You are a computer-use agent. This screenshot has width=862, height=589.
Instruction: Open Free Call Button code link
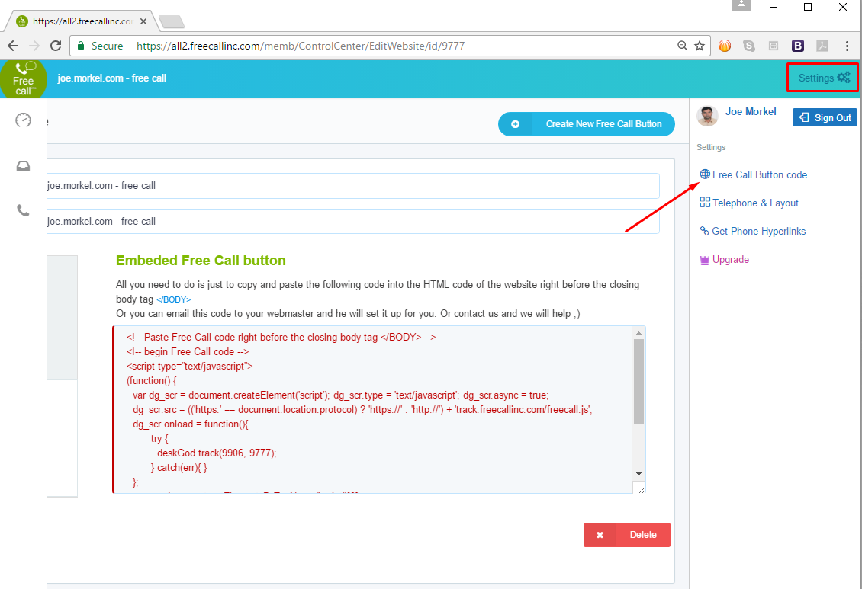(x=753, y=174)
